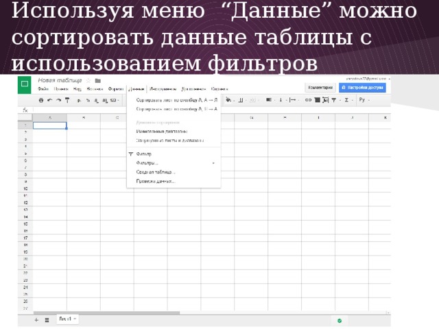Open the functions (Σ) menu
The height and width of the screenshot is (329, 439).
pyautogui.click(x=348, y=100)
